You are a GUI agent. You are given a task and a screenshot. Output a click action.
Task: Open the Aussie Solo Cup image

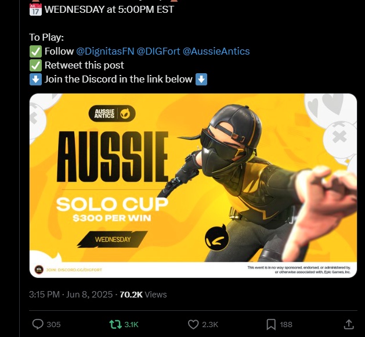pos(193,185)
